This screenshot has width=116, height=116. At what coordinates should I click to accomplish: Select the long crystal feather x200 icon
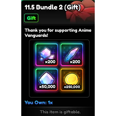coord(72,55)
